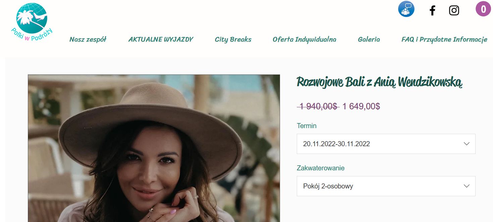Go to AKTUALNE WYJAZDY menu item

[161, 39]
